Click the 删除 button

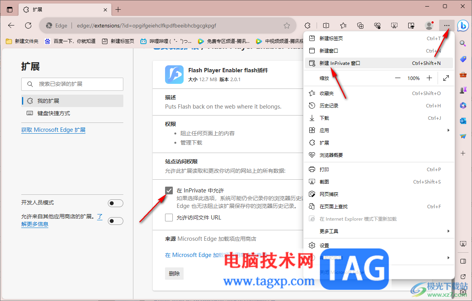(x=174, y=273)
